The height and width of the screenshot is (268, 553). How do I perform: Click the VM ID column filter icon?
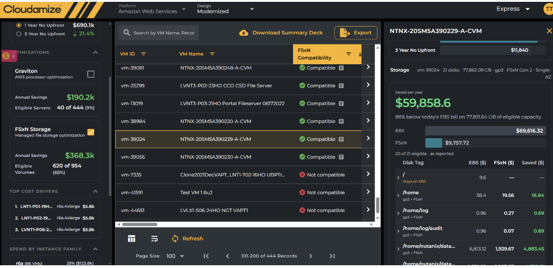(x=143, y=54)
